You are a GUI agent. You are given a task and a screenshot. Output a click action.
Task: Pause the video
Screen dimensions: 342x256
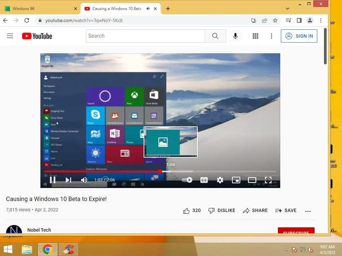(52, 180)
